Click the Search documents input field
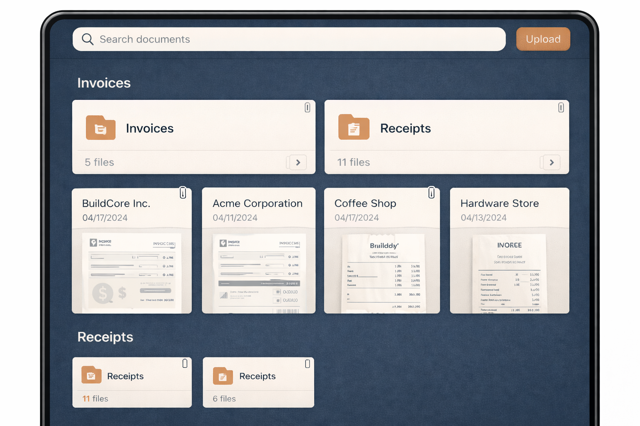640x426 pixels. point(250,39)
